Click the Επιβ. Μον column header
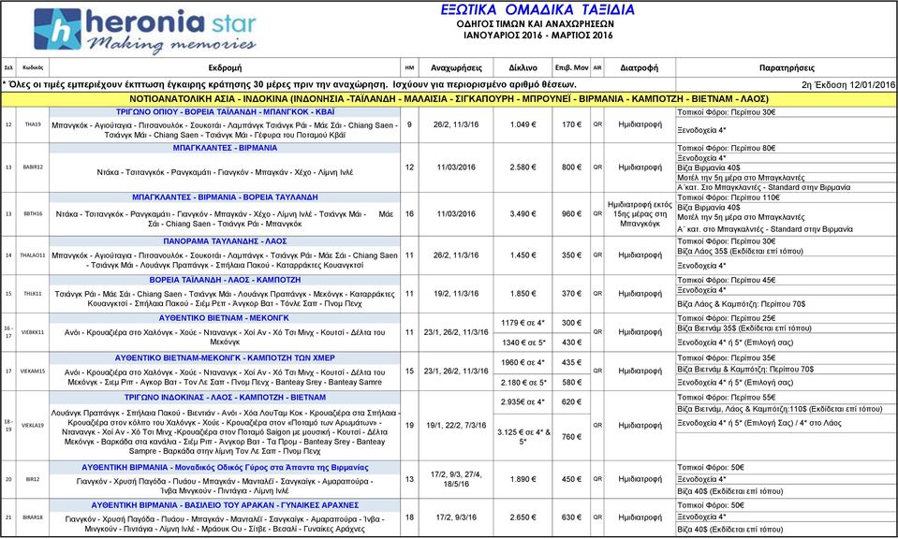Image resolution: width=898 pixels, height=539 pixels. 571,67
